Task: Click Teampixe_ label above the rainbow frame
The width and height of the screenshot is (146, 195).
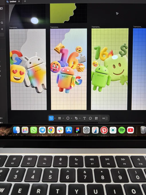Action: (x=54, y=27)
